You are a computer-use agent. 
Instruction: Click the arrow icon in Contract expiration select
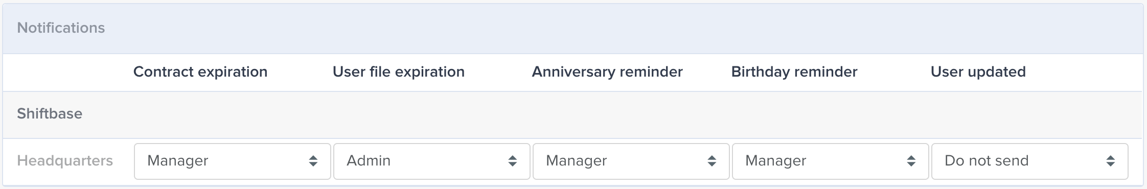pos(313,161)
